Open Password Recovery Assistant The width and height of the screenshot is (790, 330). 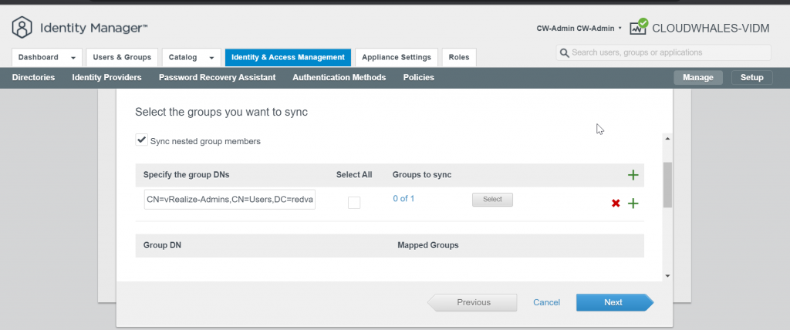pos(217,78)
